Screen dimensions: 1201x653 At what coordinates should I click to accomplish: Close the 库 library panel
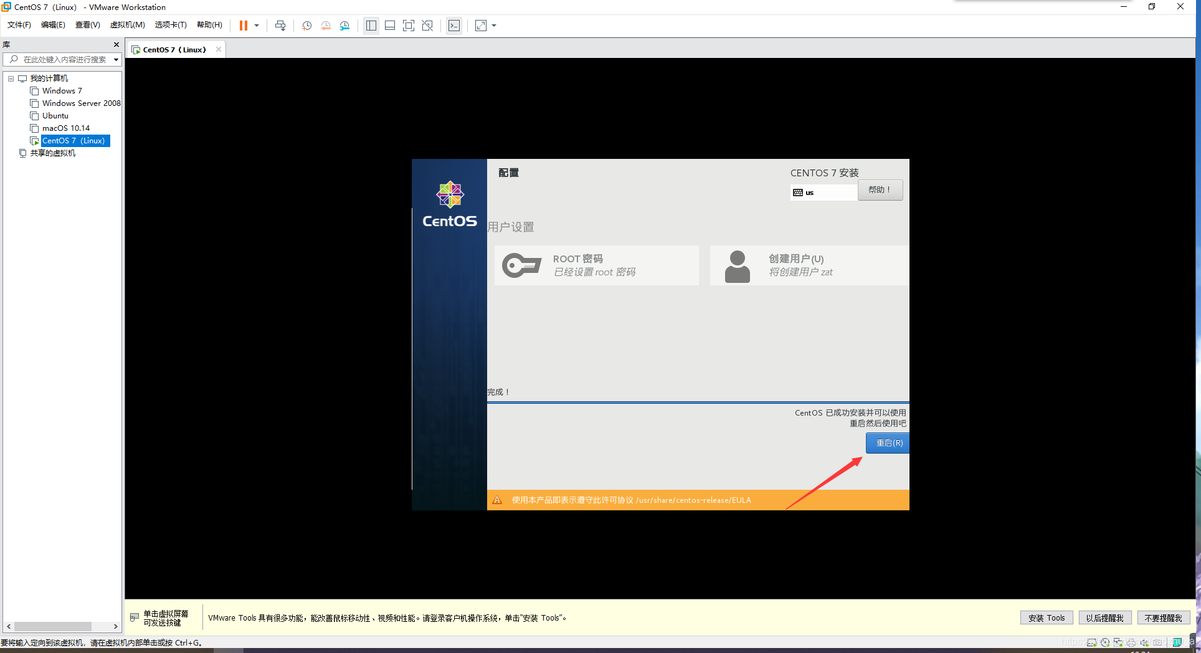116,45
